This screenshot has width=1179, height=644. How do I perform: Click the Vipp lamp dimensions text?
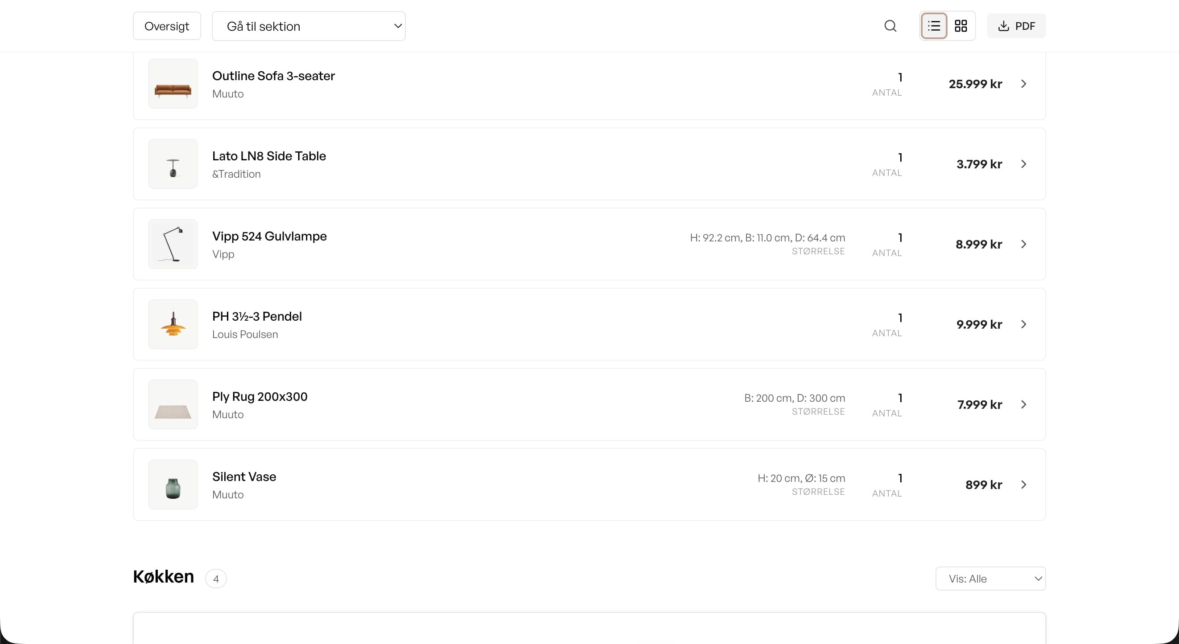coord(767,238)
